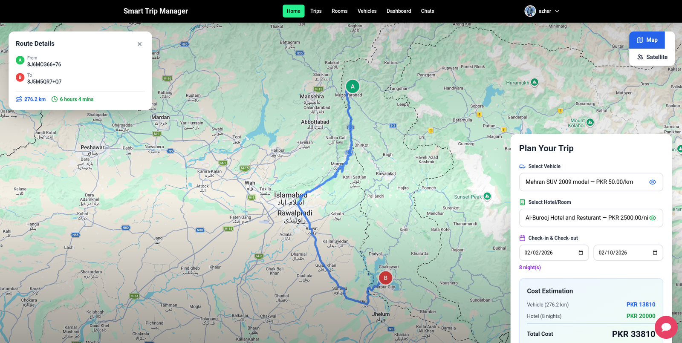
Task: Open the Select Hotel/Room dropdown
Action: pos(584,218)
